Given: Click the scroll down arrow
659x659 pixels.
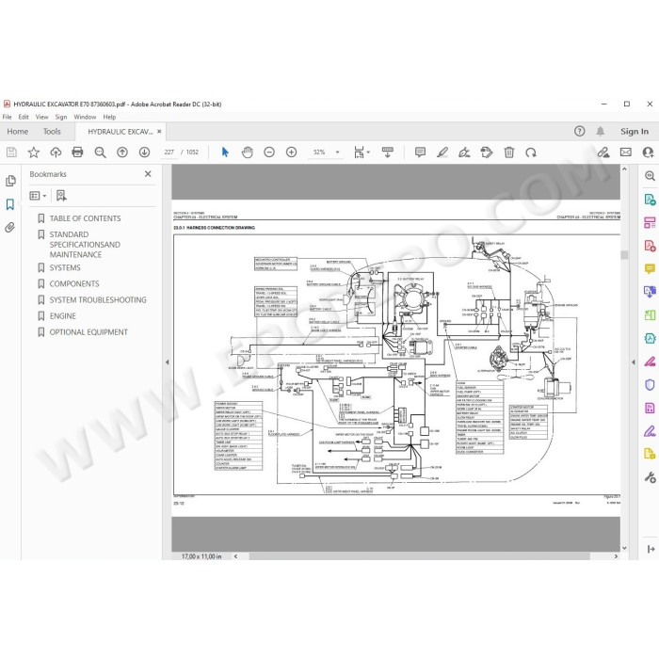Looking at the screenshot, I should (624, 548).
